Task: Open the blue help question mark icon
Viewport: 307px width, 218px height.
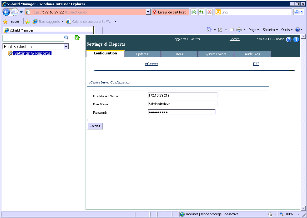Action: tap(289, 39)
